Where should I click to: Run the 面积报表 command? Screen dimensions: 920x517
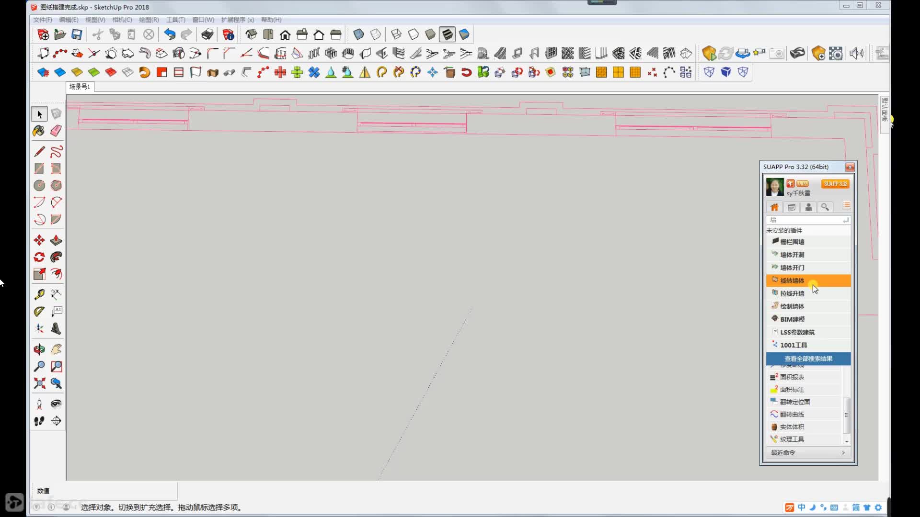click(805, 377)
